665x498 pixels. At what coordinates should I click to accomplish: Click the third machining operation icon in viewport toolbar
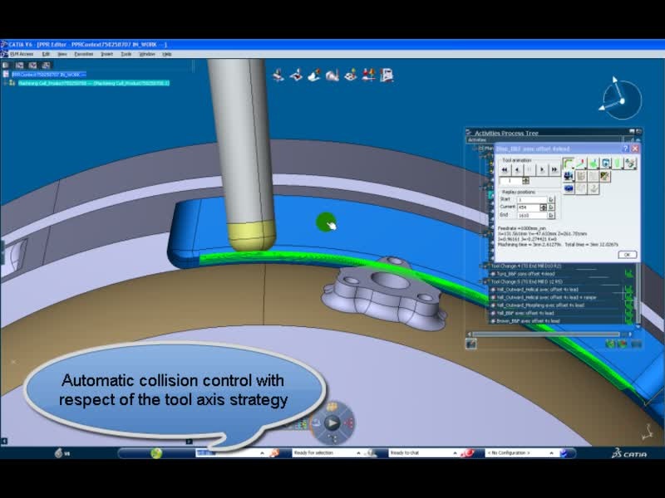click(x=314, y=76)
